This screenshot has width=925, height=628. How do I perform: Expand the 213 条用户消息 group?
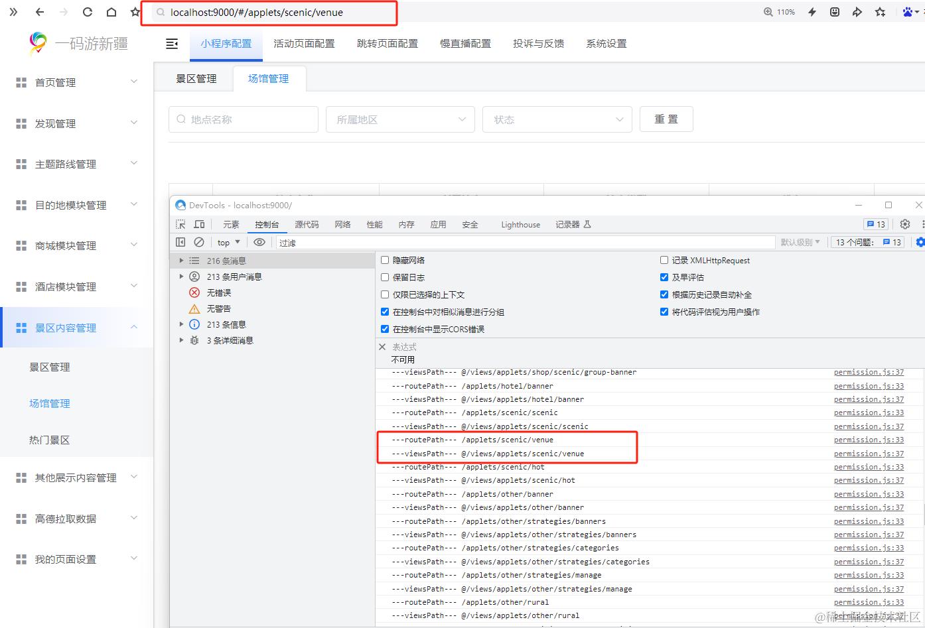point(181,277)
